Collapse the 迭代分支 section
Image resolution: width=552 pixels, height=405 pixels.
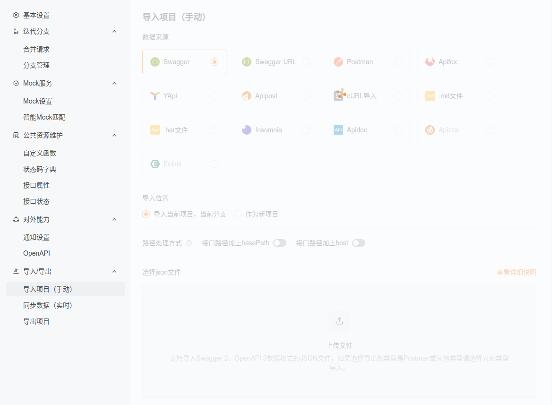tap(114, 31)
